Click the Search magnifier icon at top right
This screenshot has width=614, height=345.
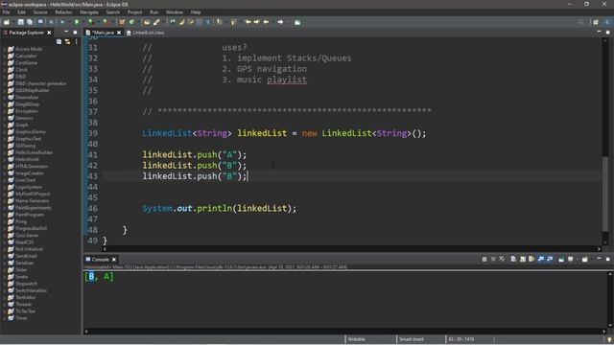[x=580, y=22]
